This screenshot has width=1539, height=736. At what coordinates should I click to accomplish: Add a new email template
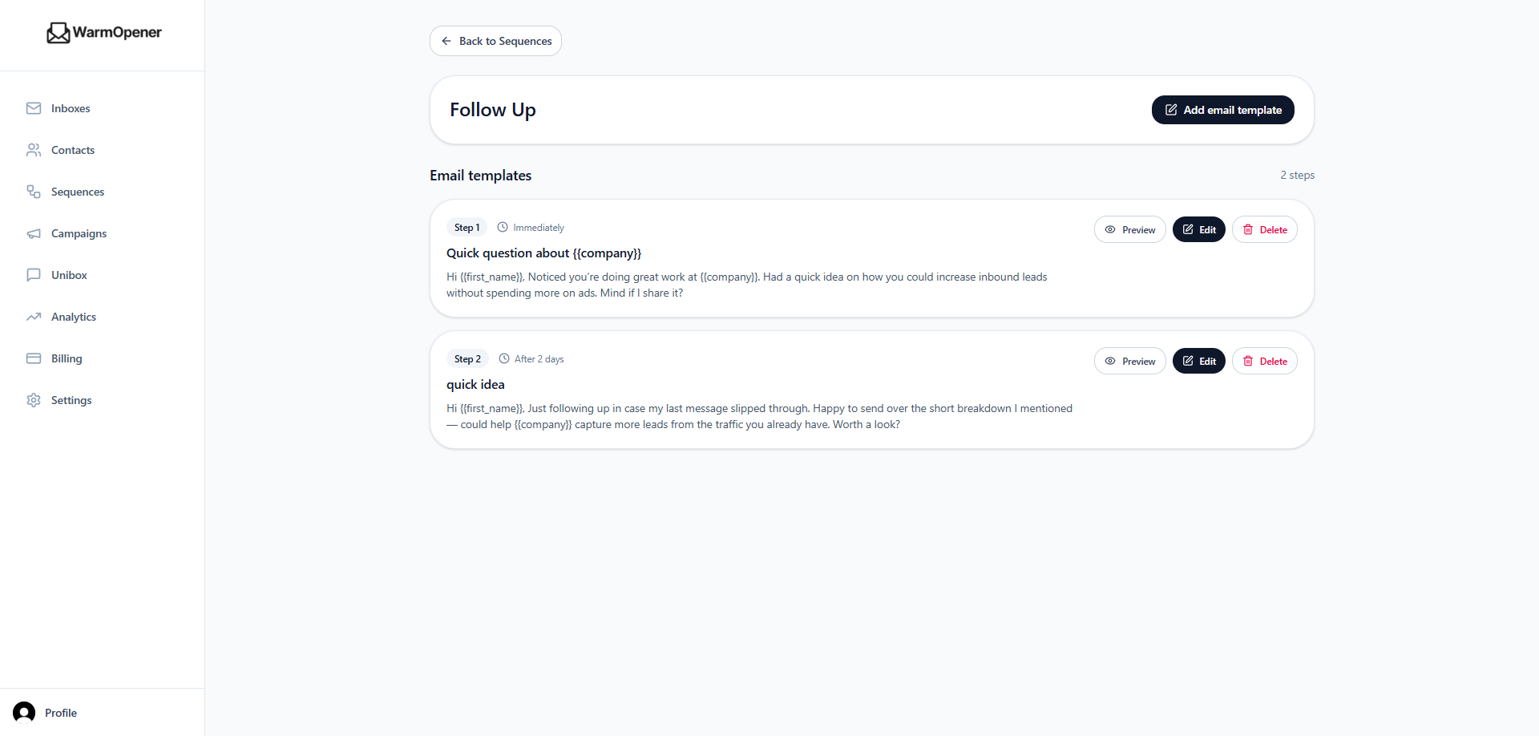point(1222,109)
